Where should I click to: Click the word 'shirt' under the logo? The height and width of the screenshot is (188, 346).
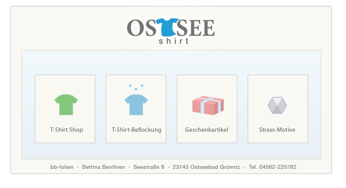(174, 42)
